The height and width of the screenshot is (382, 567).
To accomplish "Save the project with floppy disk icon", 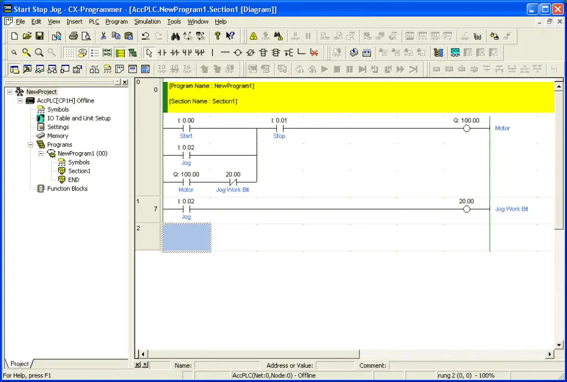I will (x=39, y=36).
